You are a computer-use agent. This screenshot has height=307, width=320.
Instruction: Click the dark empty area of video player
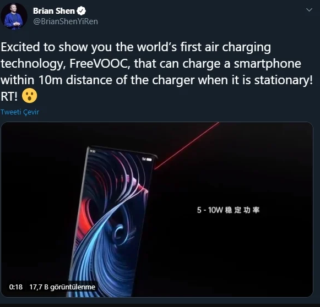pyautogui.click(x=235, y=255)
